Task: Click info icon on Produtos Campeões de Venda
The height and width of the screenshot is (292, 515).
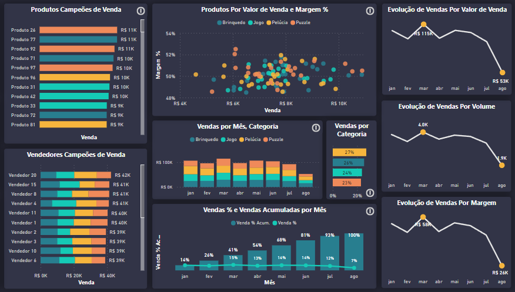Action: click(x=140, y=11)
